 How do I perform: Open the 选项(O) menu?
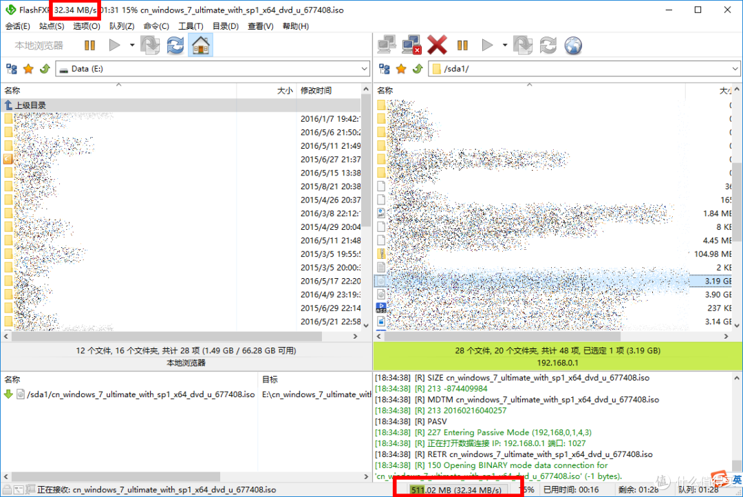coord(86,26)
